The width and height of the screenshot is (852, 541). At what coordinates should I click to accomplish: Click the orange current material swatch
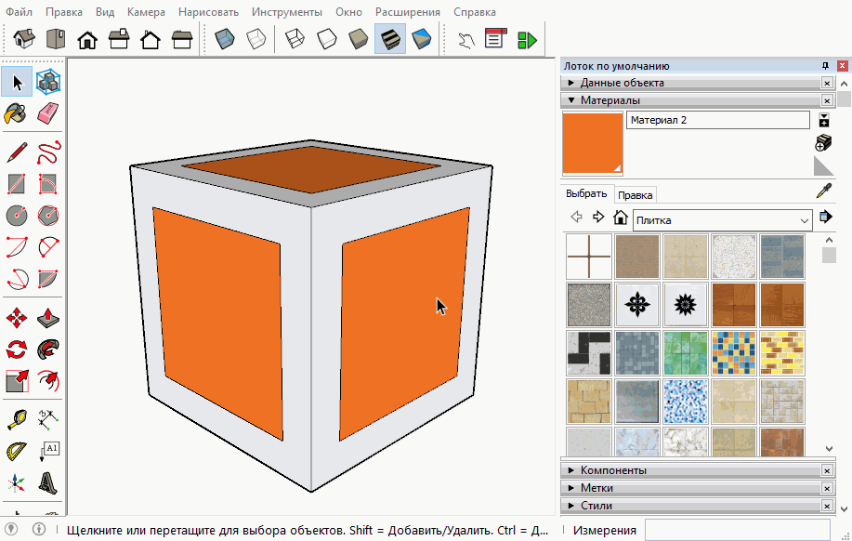[x=592, y=142]
